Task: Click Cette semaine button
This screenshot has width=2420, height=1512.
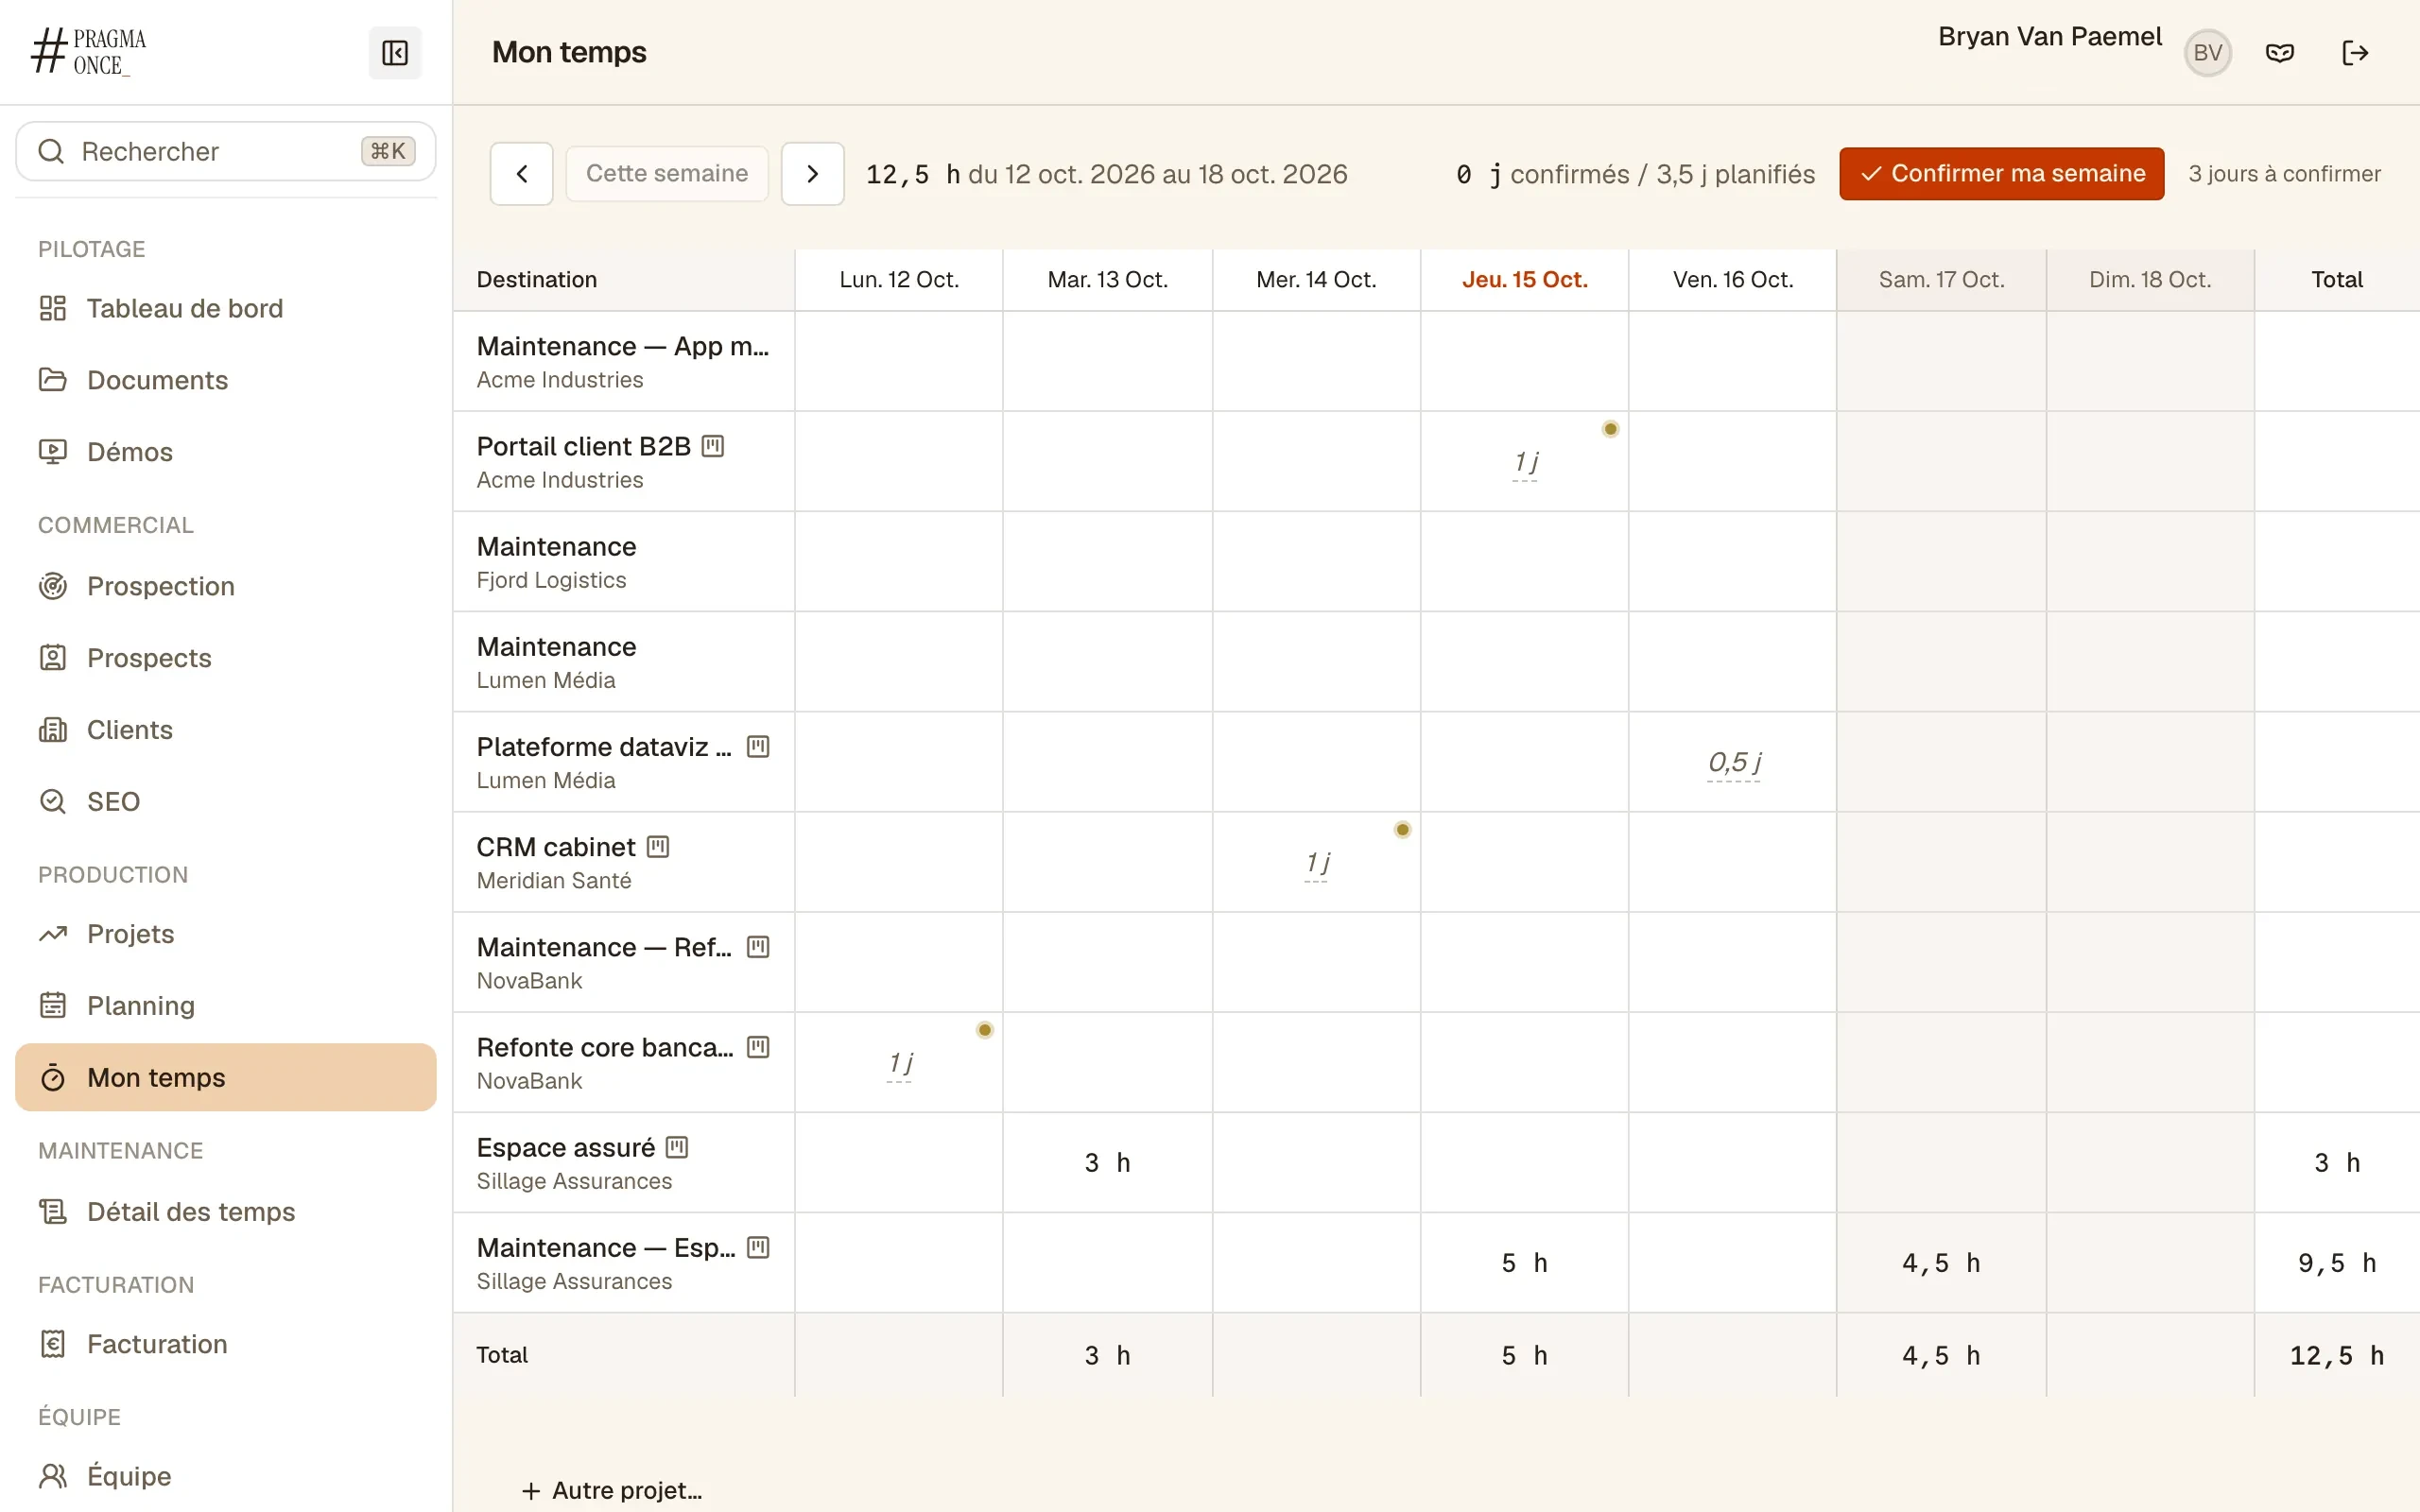Action: point(667,174)
